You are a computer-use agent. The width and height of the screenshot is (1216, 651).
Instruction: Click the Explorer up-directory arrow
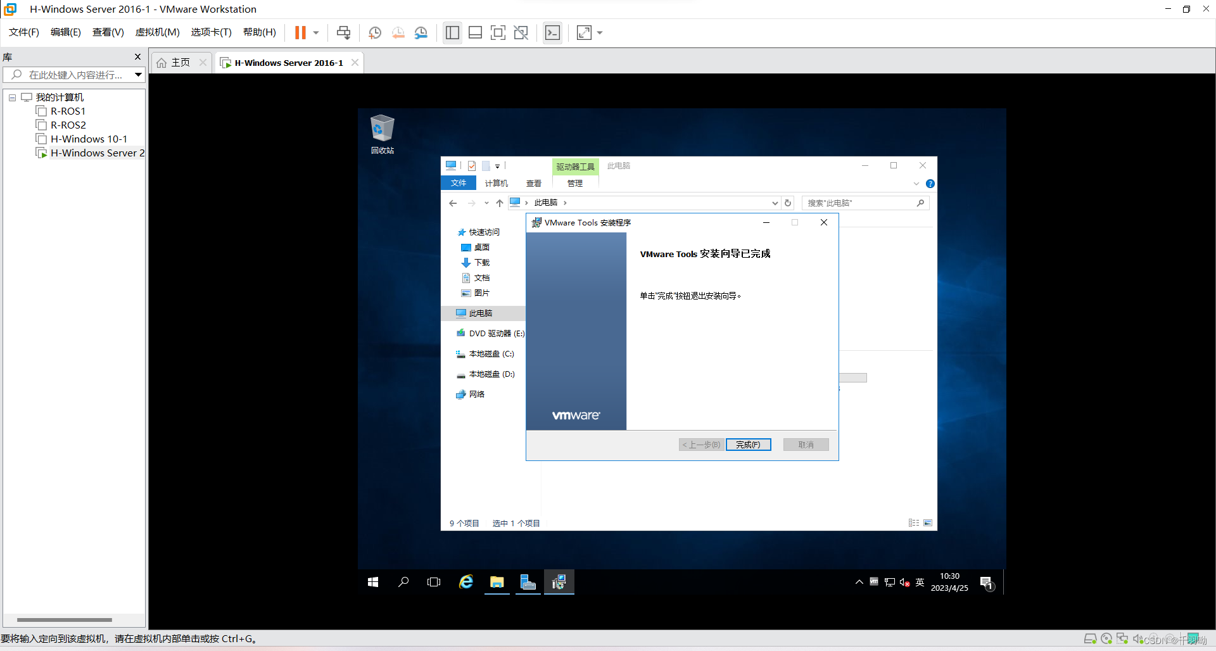click(x=500, y=203)
